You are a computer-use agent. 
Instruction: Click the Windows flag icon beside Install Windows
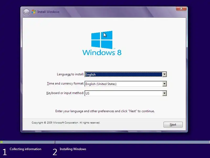34,12
